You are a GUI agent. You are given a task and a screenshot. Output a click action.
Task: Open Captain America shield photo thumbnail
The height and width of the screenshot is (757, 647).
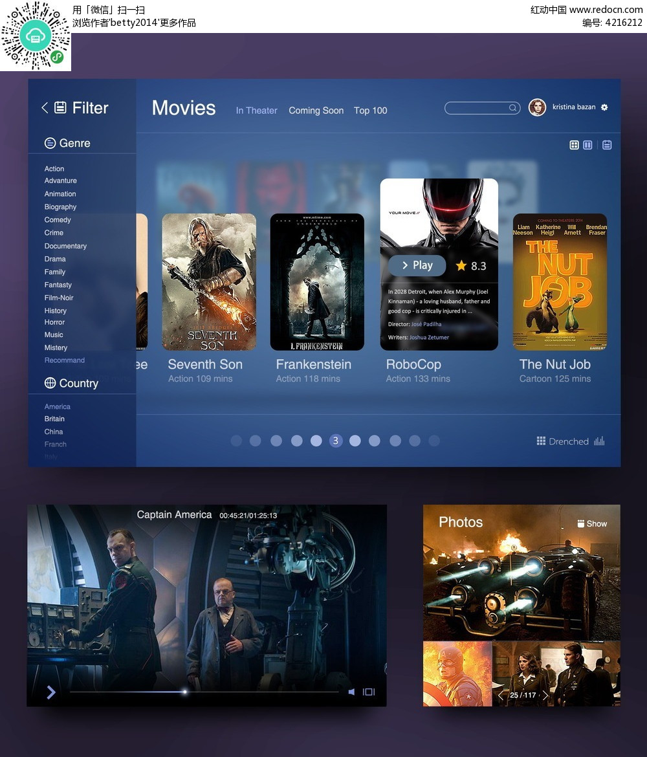pos(457,674)
